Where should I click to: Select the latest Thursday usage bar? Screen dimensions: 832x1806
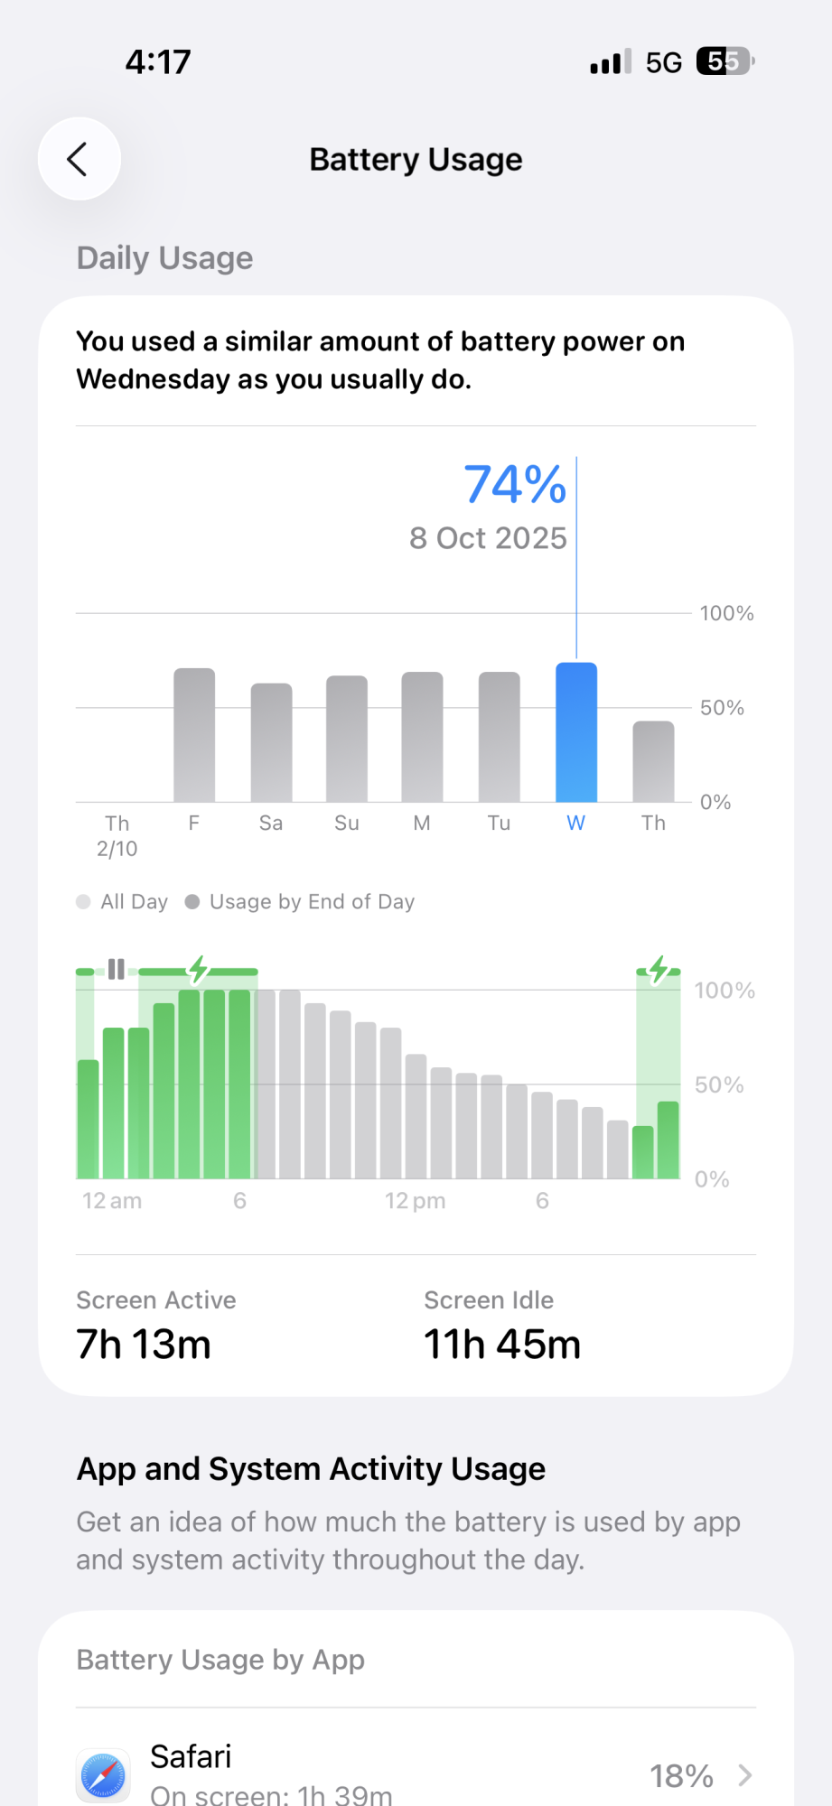(x=653, y=761)
